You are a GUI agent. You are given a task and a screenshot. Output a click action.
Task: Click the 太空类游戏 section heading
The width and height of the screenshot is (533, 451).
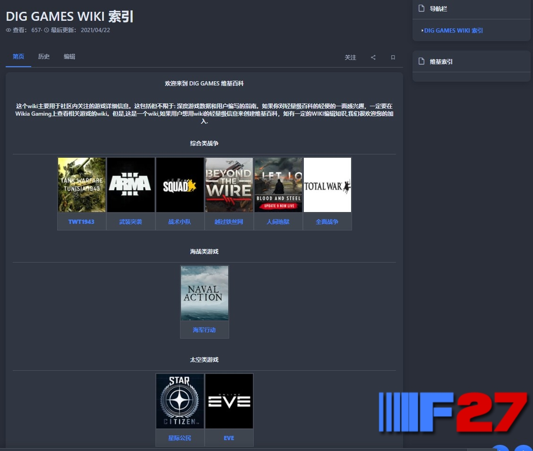[x=204, y=360]
